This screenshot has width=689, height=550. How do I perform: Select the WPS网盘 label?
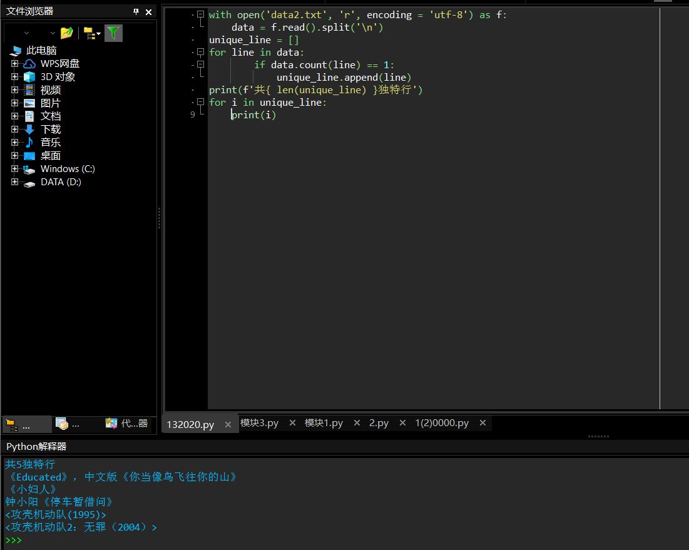(59, 64)
